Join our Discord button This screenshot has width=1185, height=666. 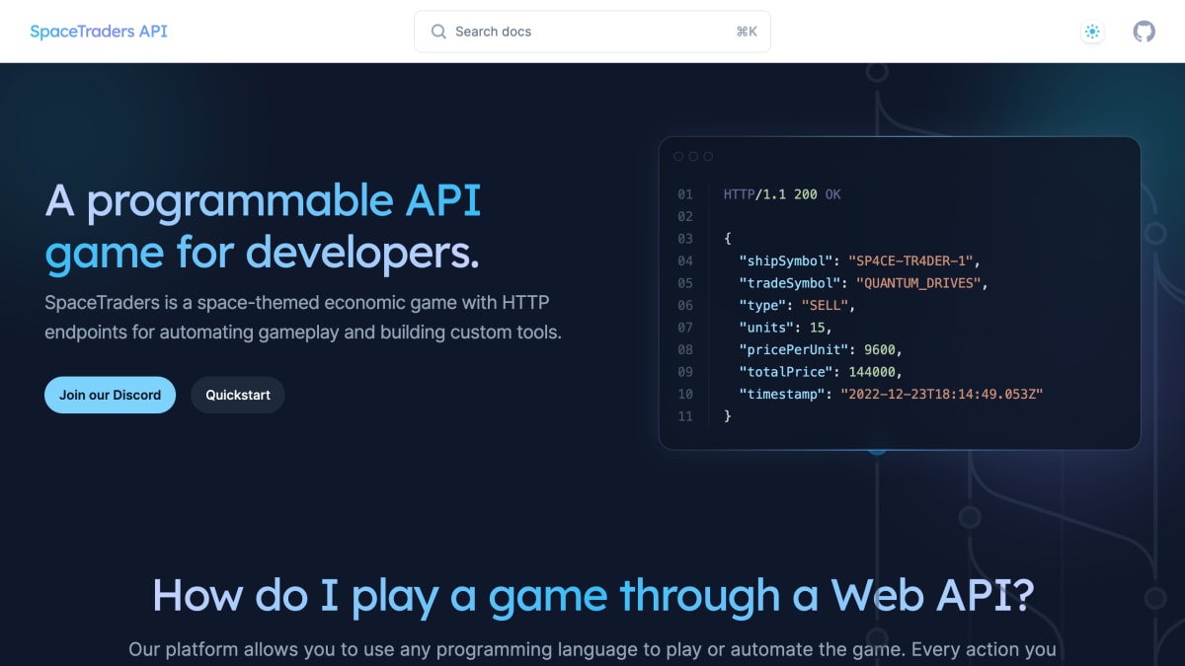pyautogui.click(x=110, y=395)
